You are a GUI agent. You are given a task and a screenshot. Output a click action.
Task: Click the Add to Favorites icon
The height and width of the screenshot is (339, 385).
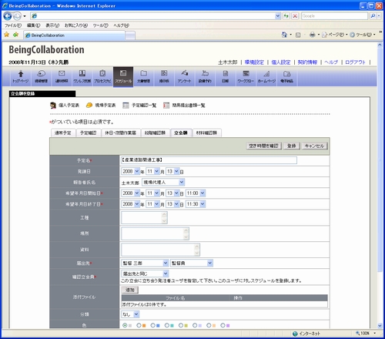(x=16, y=35)
